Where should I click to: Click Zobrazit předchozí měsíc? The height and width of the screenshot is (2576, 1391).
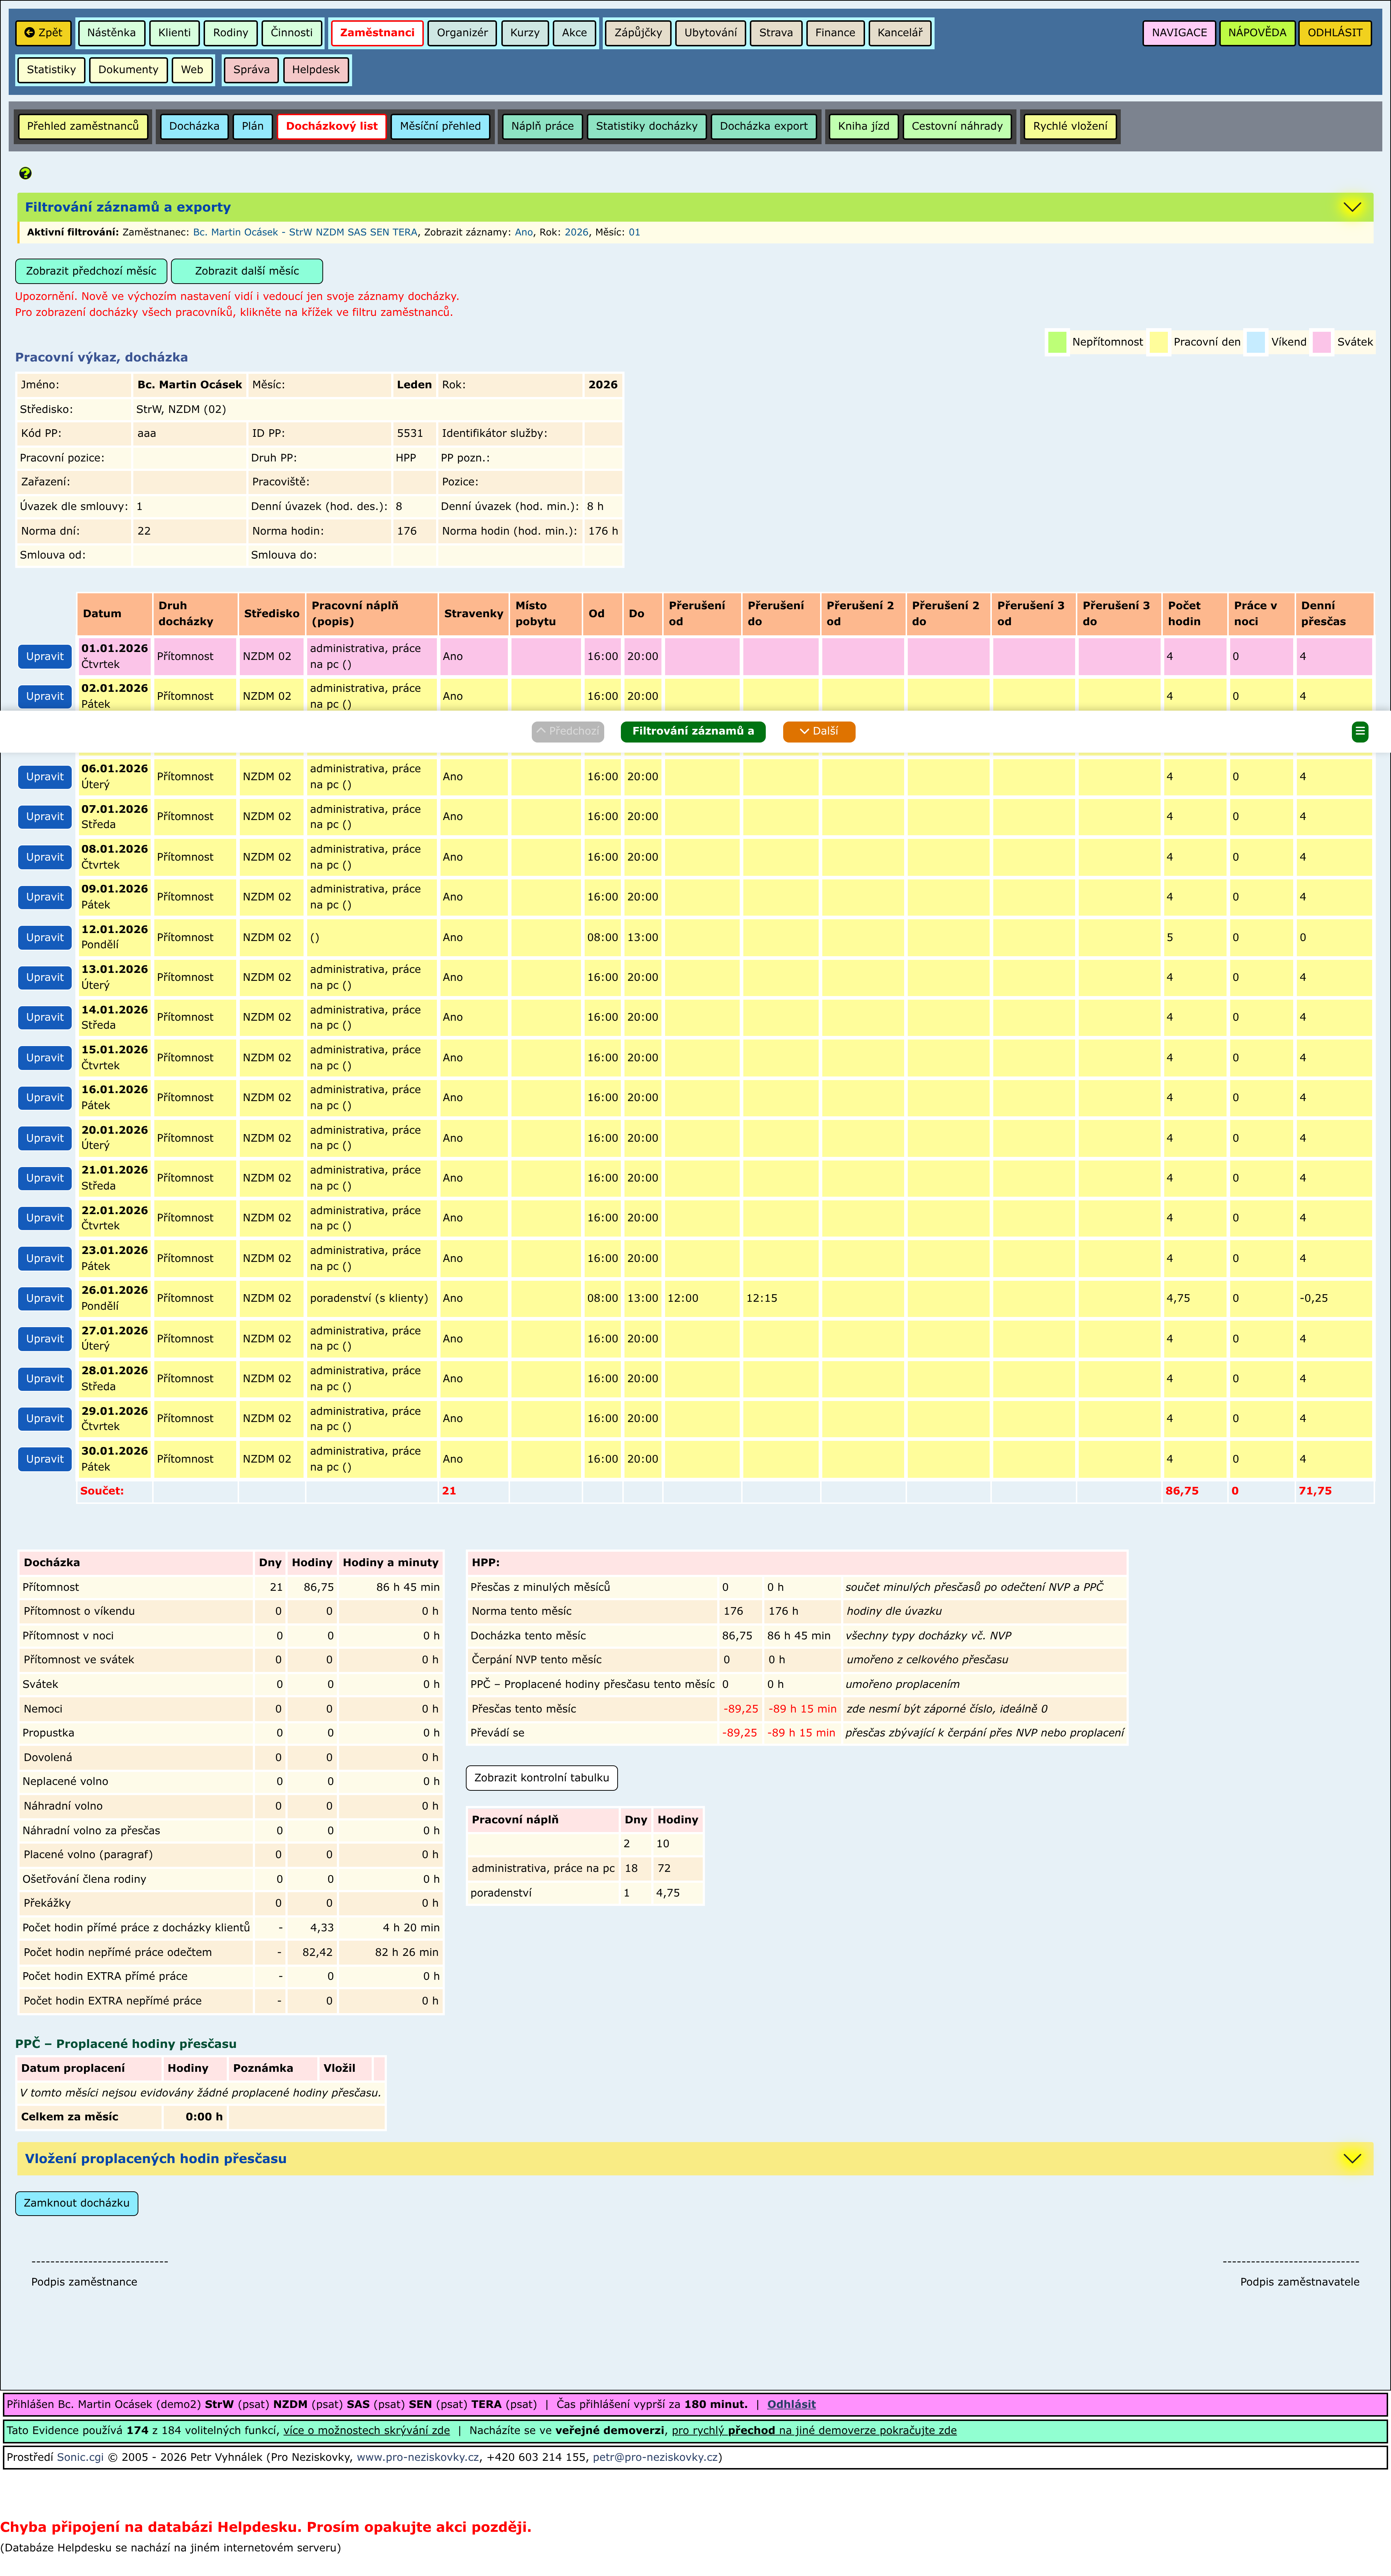[91, 271]
